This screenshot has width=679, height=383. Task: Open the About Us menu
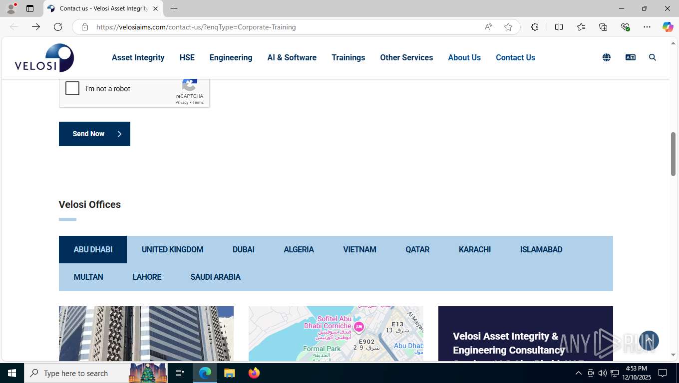tap(464, 57)
